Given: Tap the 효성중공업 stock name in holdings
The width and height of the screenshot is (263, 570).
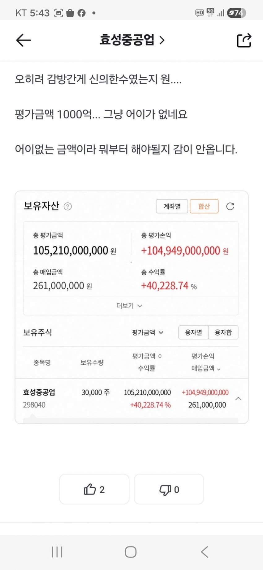Looking at the screenshot, I should tap(39, 392).
